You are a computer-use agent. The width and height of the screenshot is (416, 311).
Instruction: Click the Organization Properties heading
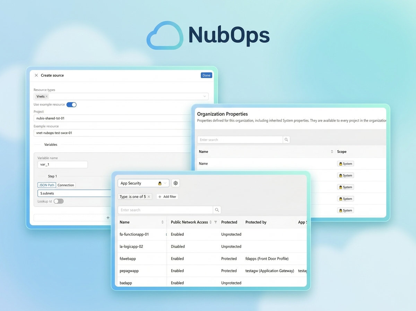pyautogui.click(x=223, y=114)
